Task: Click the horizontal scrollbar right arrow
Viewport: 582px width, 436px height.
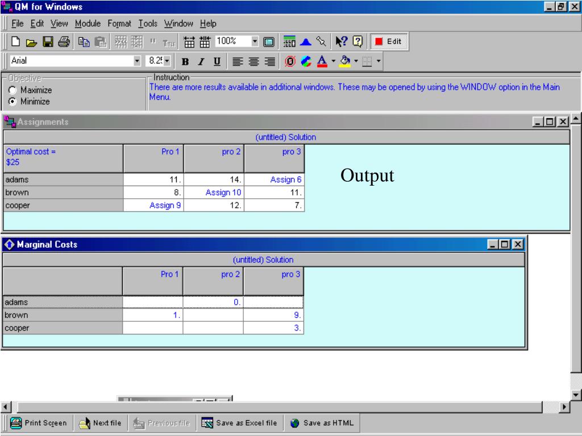Action: pos(564,407)
